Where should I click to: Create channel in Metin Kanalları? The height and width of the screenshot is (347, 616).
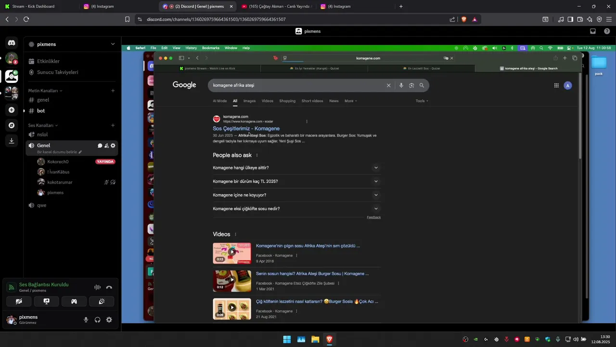[x=113, y=91]
